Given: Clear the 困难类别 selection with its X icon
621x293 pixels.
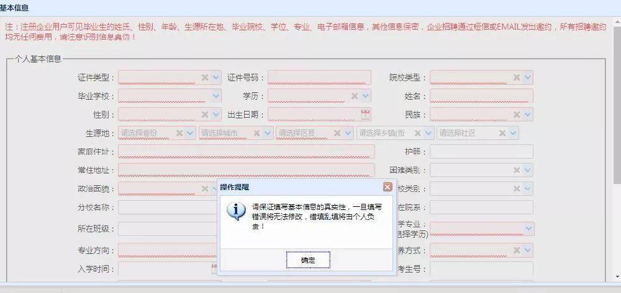Looking at the screenshot, I should 516,170.
